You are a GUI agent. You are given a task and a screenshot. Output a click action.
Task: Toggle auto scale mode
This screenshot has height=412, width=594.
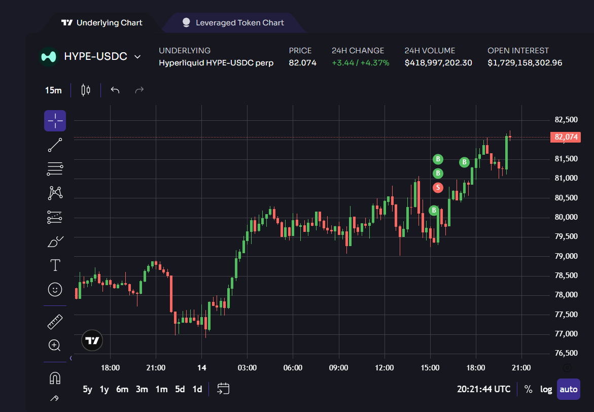pyautogui.click(x=568, y=389)
